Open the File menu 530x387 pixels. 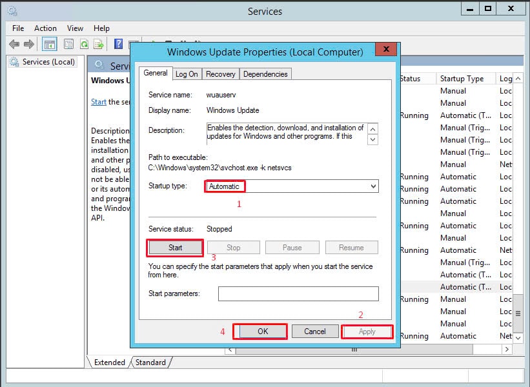tap(18, 28)
